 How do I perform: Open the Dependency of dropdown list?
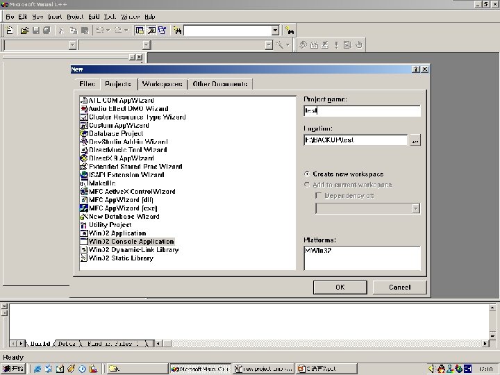tap(415, 208)
